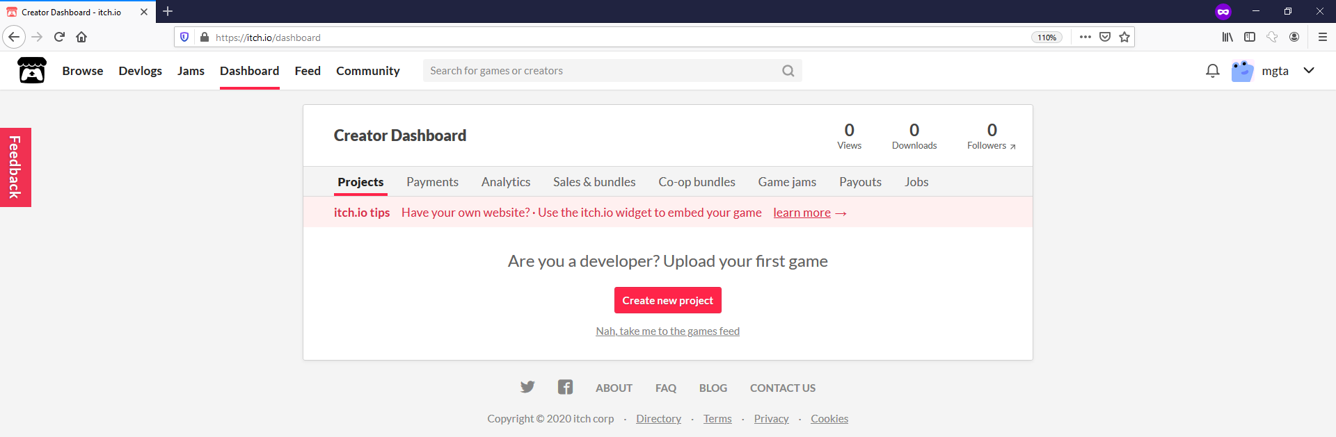Open the Directory footer link
The height and width of the screenshot is (437, 1336).
(658, 419)
